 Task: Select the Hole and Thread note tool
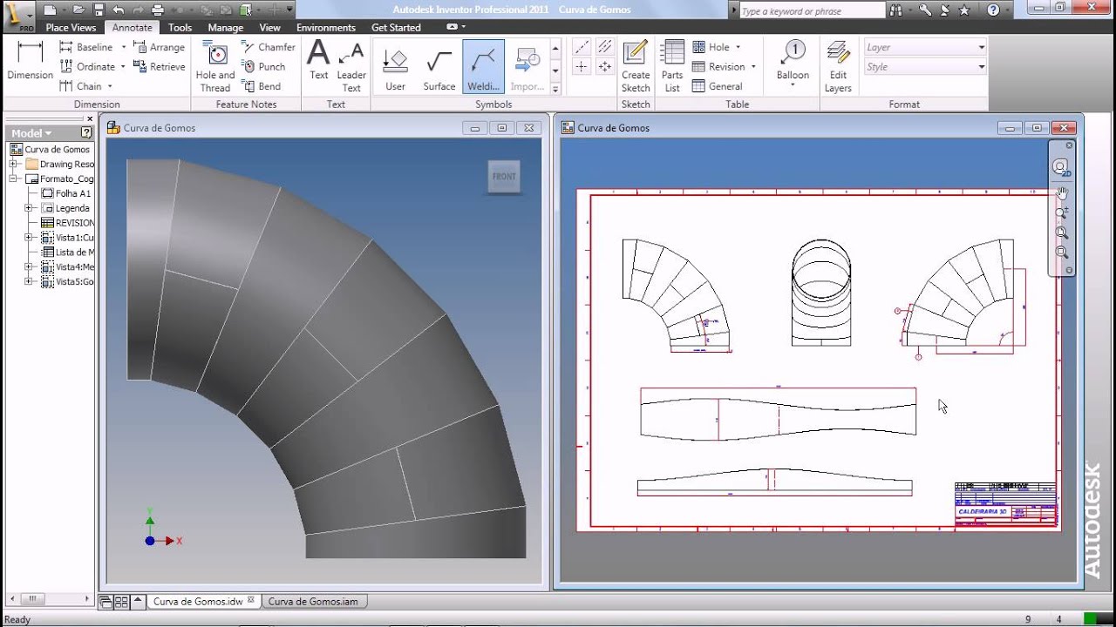coord(214,66)
